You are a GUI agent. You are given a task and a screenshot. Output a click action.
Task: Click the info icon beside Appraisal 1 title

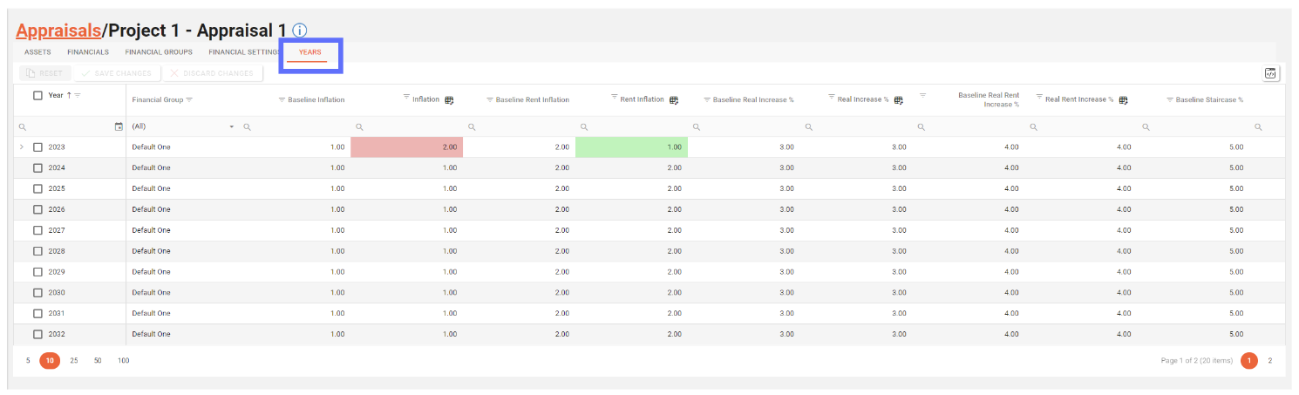(x=300, y=31)
